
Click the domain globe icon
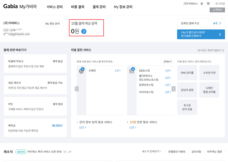point(81,71)
